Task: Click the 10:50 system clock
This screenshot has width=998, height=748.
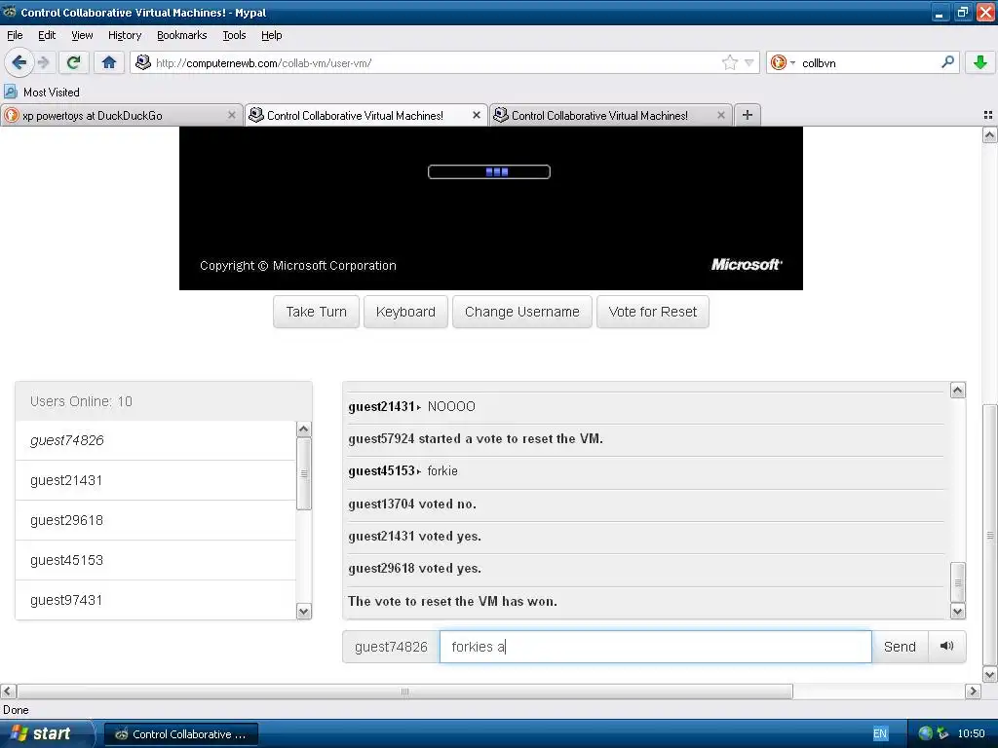Action: pyautogui.click(x=971, y=734)
